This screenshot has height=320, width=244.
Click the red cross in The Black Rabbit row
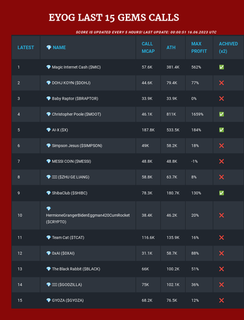[222, 269]
